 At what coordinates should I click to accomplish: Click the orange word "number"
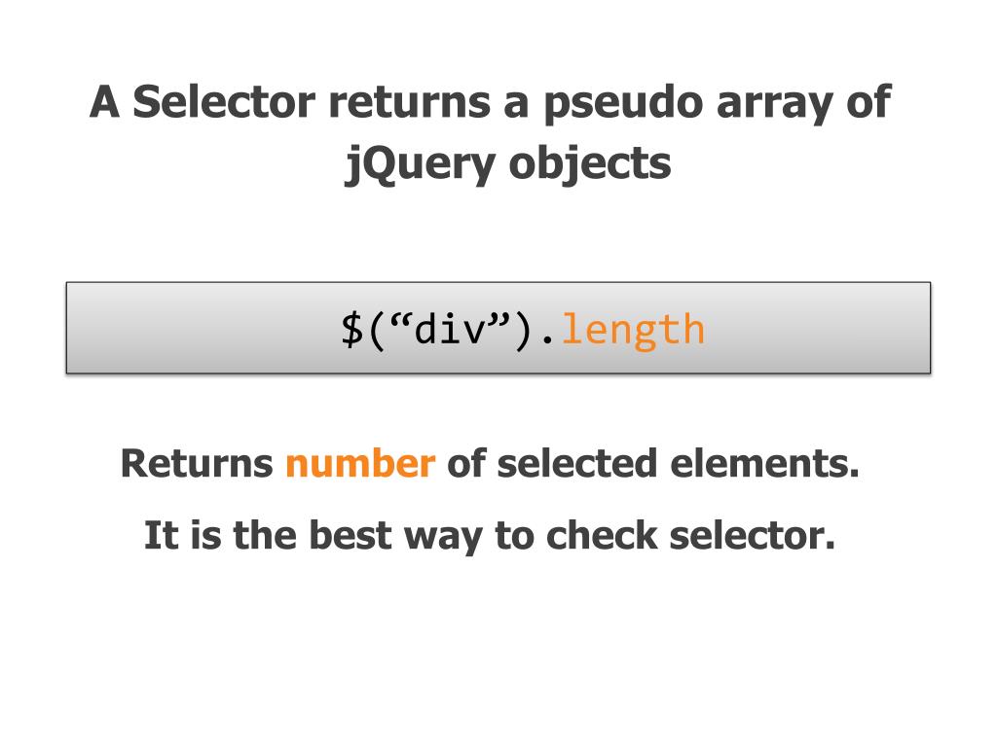(x=359, y=464)
